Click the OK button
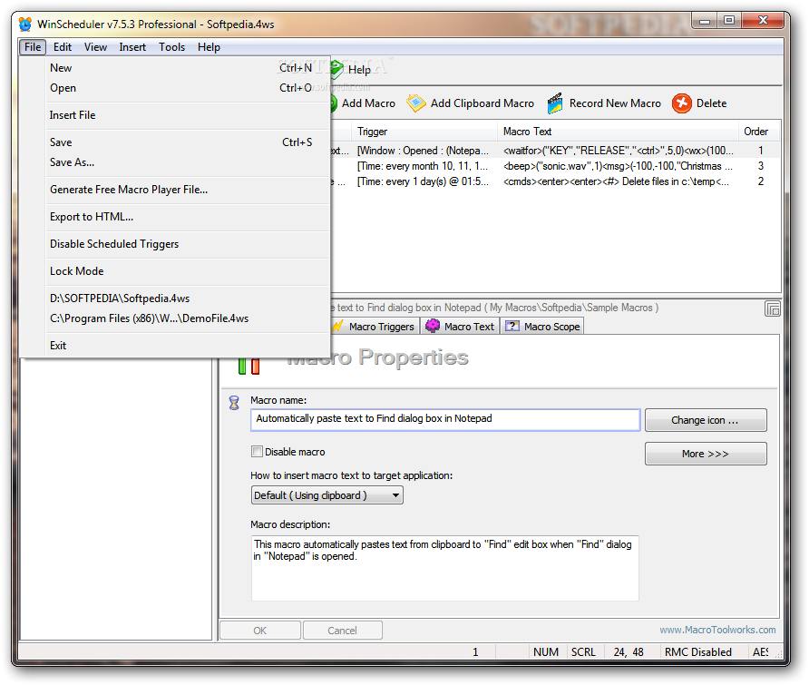This screenshot has height=685, width=809. [x=260, y=631]
